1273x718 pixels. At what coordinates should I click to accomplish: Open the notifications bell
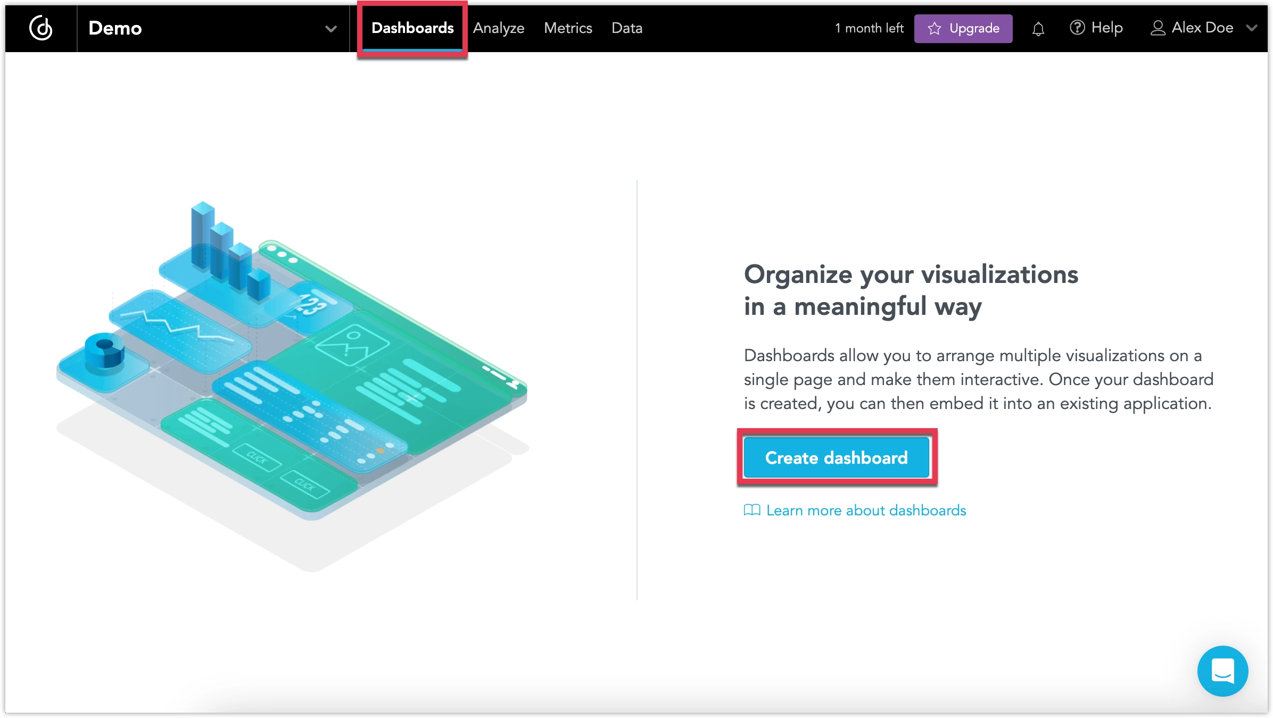(x=1038, y=28)
